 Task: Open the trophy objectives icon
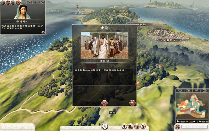point(124,127)
